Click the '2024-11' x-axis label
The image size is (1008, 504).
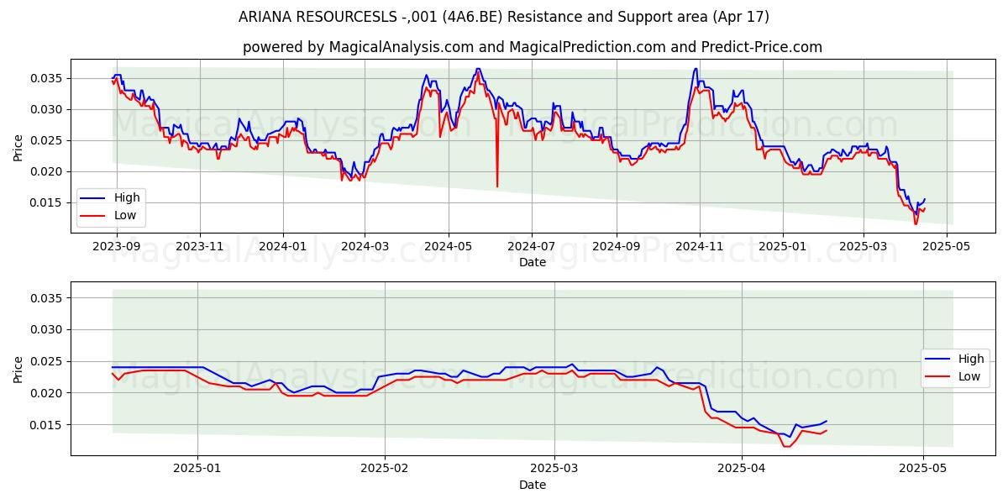(699, 246)
